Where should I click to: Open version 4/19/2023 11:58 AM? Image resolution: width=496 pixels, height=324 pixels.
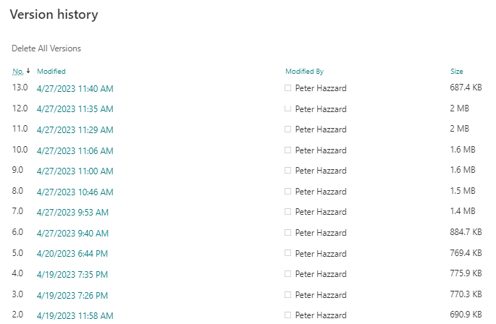point(75,316)
